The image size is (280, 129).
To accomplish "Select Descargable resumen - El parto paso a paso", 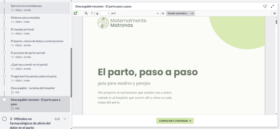I will point(35,104).
